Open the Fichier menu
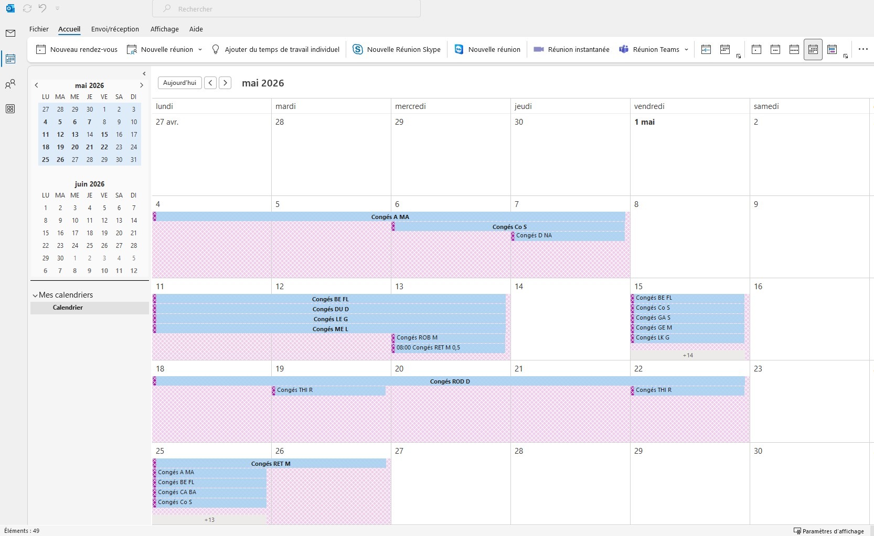 click(39, 29)
